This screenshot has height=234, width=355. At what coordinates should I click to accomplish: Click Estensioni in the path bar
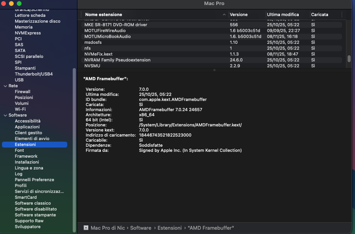pos(170,228)
